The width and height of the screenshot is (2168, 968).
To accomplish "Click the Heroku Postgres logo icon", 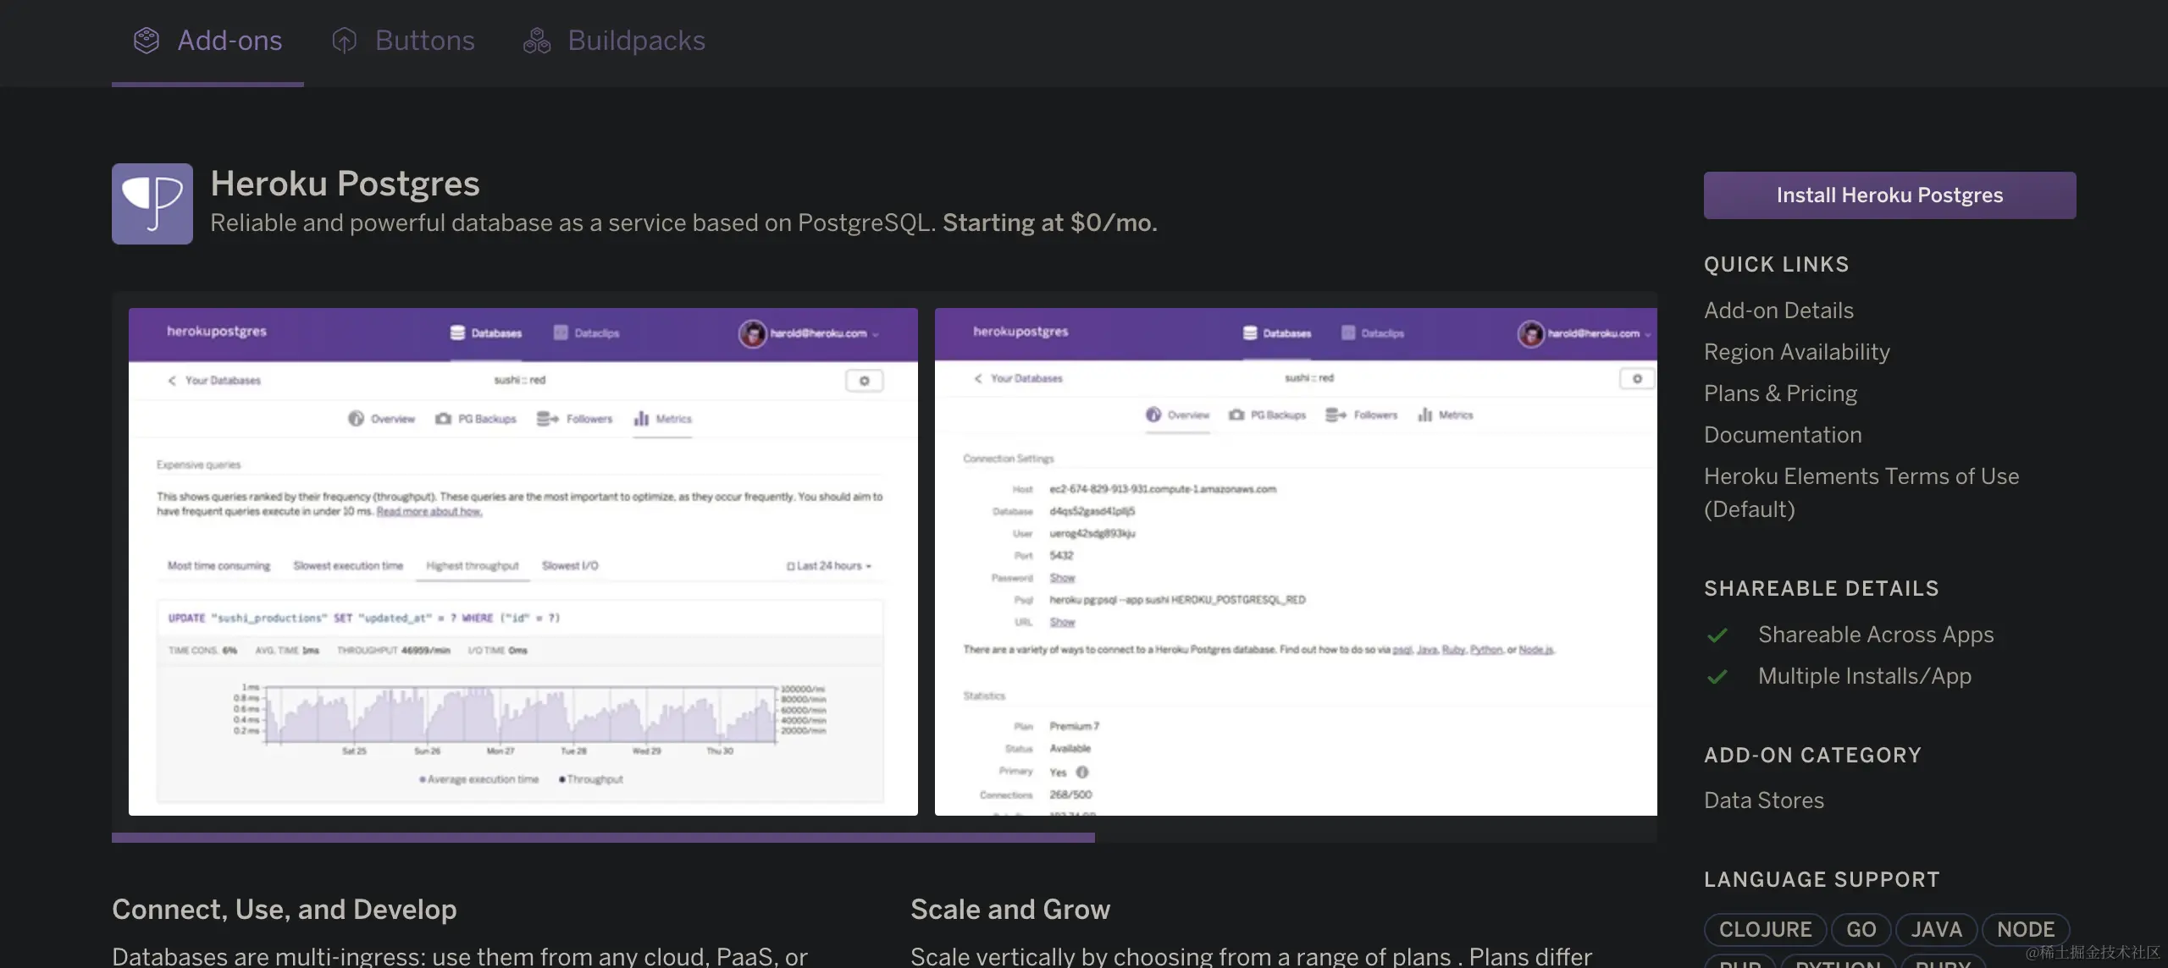I will pos(152,204).
